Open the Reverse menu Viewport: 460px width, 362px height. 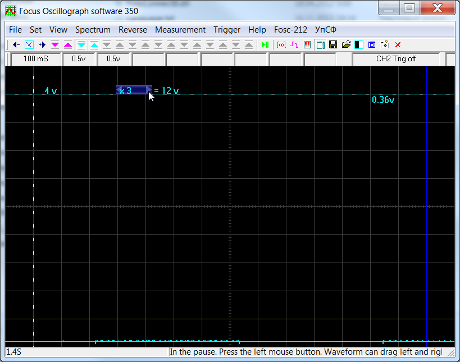click(x=133, y=30)
